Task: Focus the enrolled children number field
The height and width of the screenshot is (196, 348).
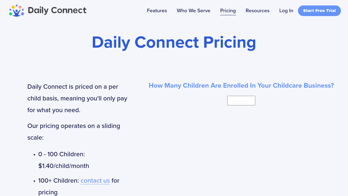Action: tap(241, 100)
